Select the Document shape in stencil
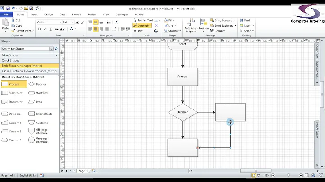This screenshot has width=325, height=182. click(x=12, y=102)
